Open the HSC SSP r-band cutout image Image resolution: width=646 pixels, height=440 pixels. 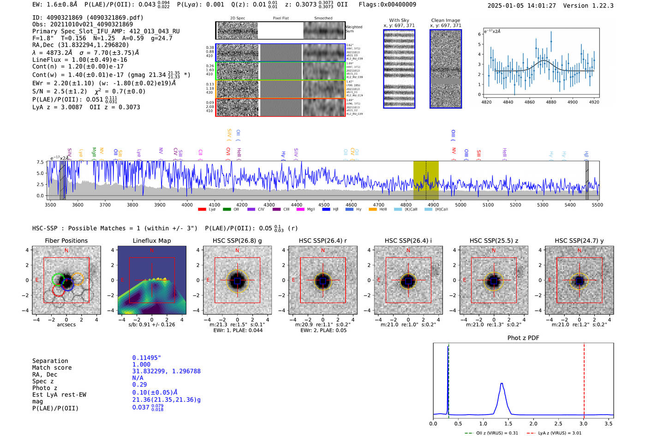[x=323, y=280]
